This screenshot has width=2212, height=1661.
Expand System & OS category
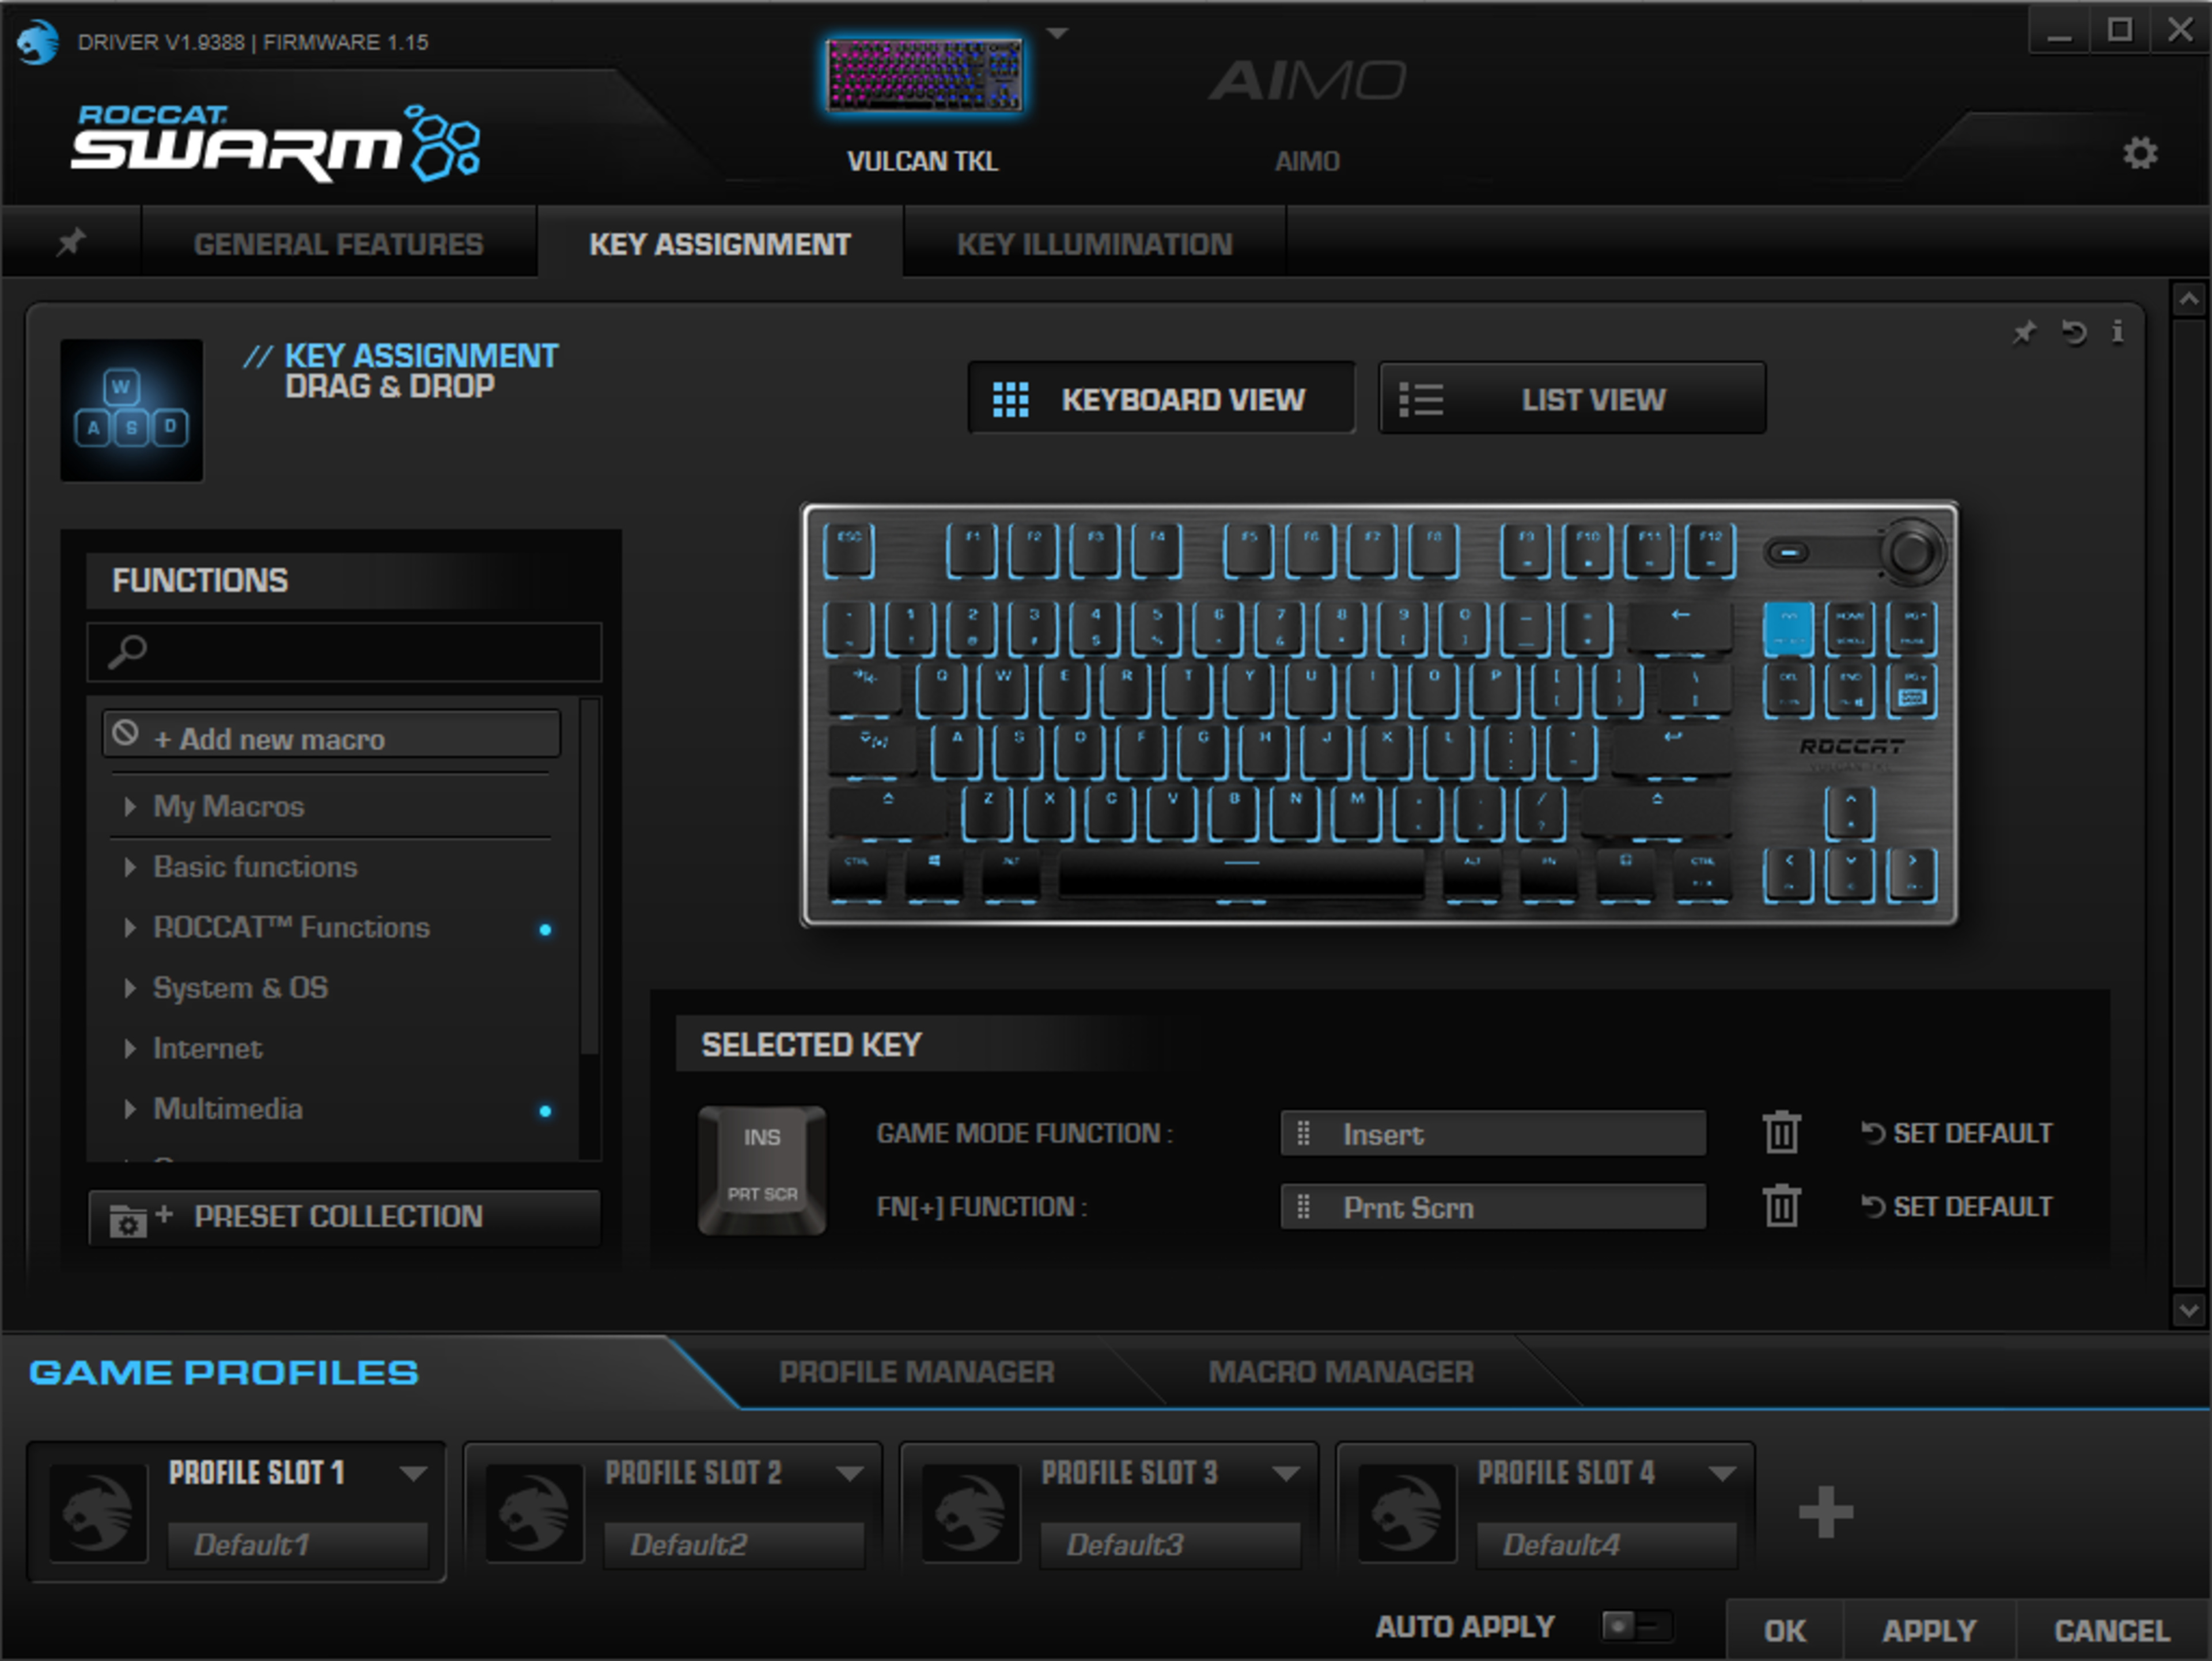pyautogui.click(x=240, y=988)
